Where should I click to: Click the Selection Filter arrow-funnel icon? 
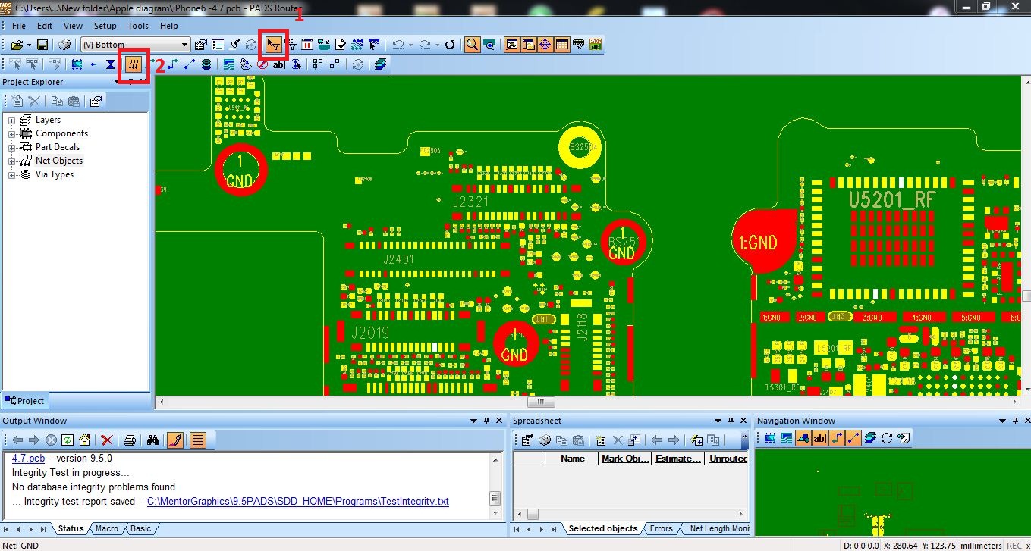point(274,45)
